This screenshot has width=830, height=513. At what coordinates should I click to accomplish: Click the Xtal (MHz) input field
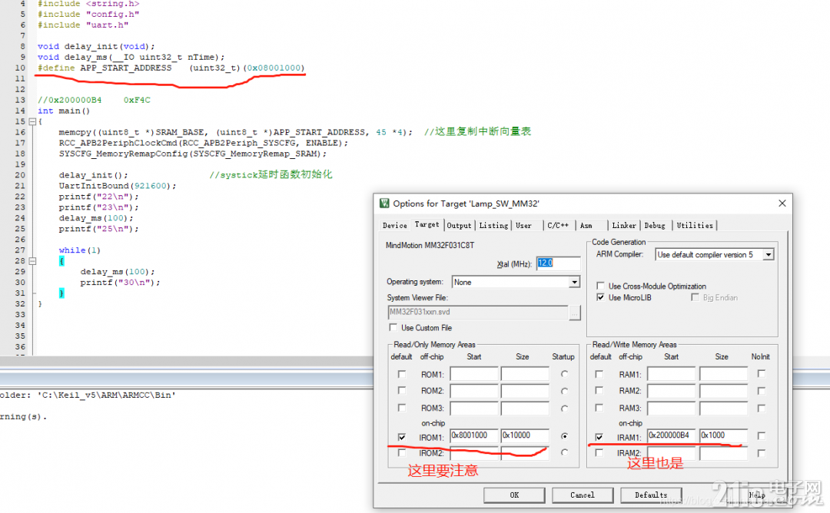coord(558,263)
